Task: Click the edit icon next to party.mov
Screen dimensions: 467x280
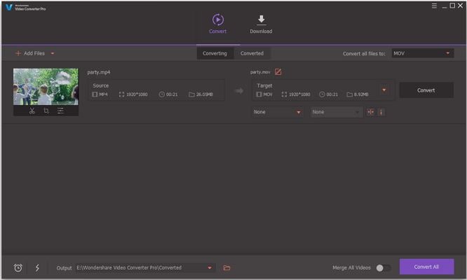Action: pyautogui.click(x=278, y=71)
